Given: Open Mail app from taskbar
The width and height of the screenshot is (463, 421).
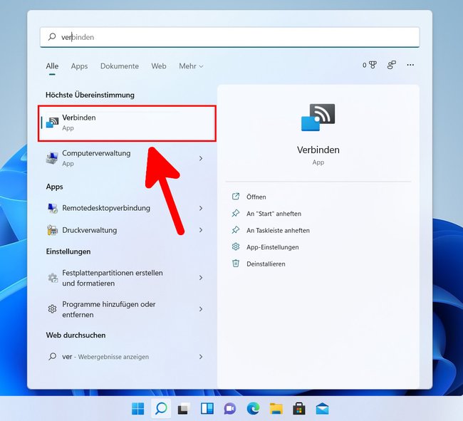Looking at the screenshot, I should (322, 409).
